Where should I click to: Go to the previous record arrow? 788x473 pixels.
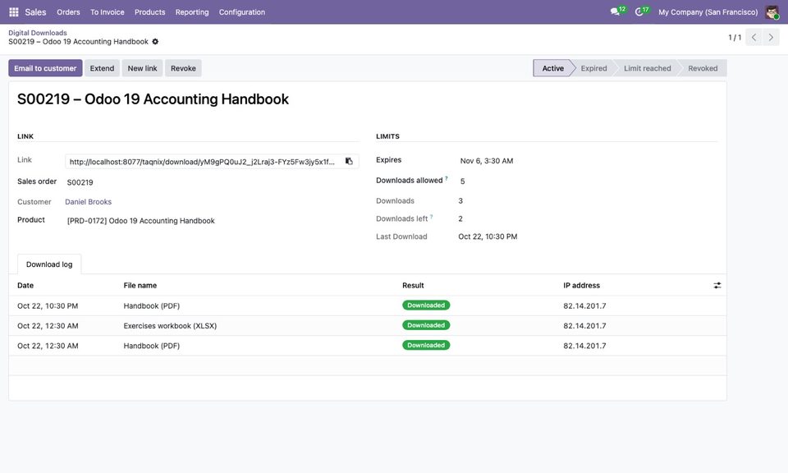(754, 37)
